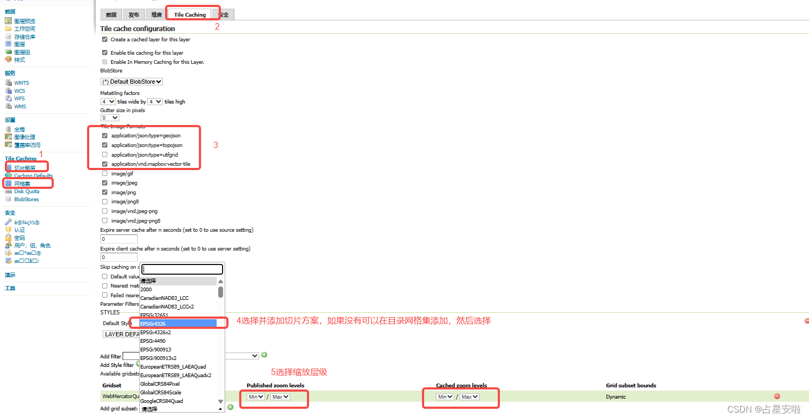Click the 密码 lock icon

(8, 238)
